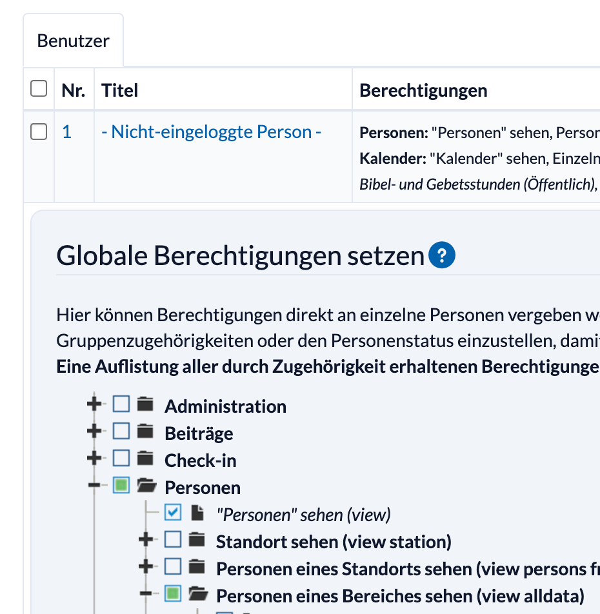Switch to the Benutzer tab

pos(74,41)
